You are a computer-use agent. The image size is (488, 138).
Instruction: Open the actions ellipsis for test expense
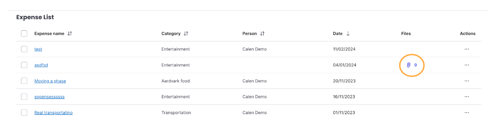(x=467, y=49)
